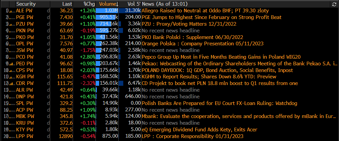339x141 pixels.
Task: Click the 1.03M volume bar for ALE
Action: (107, 11)
